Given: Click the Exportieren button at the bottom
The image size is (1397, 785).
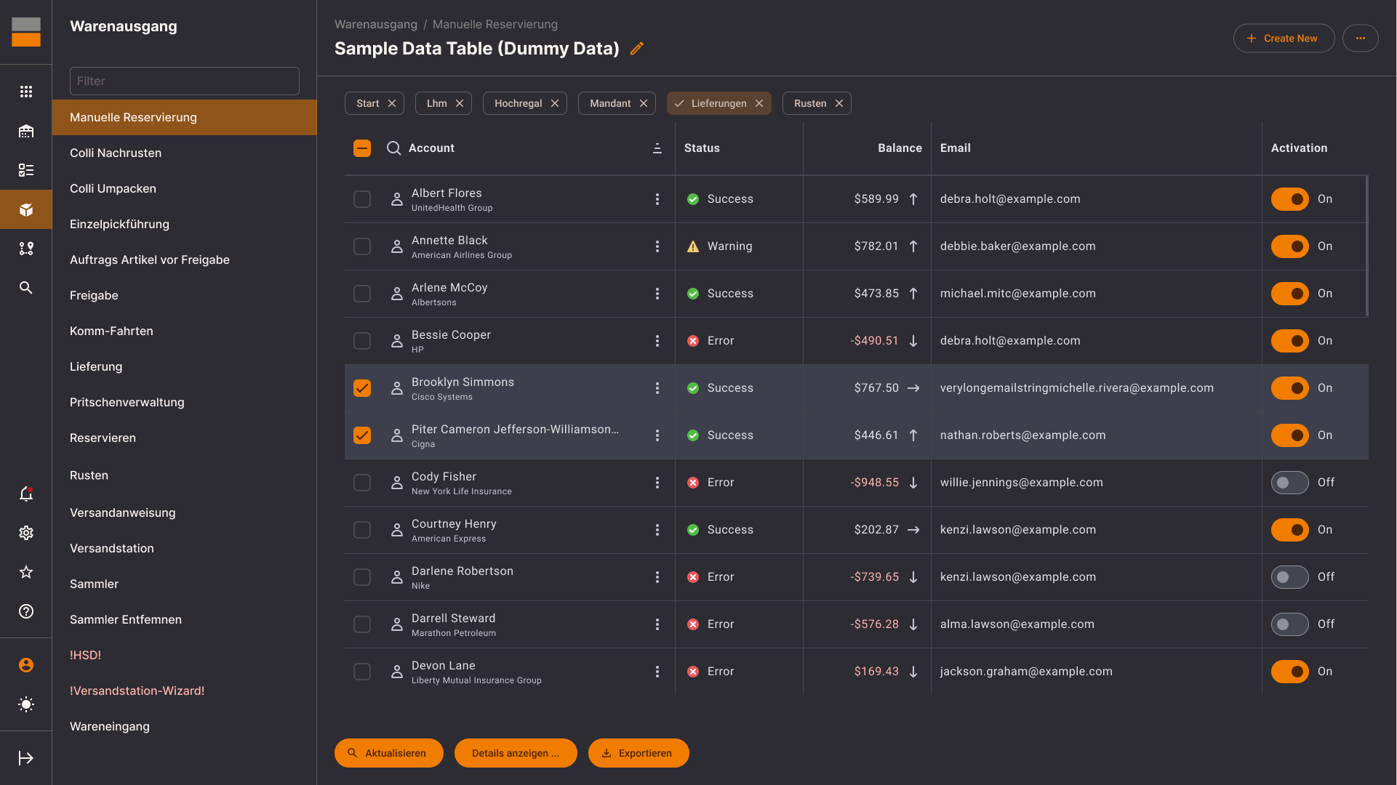Looking at the screenshot, I should pyautogui.click(x=638, y=753).
